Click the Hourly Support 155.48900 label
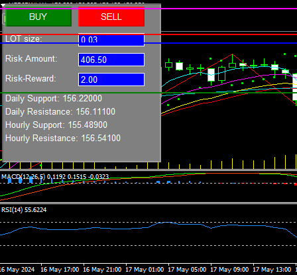The image size is (297, 275). (x=56, y=125)
